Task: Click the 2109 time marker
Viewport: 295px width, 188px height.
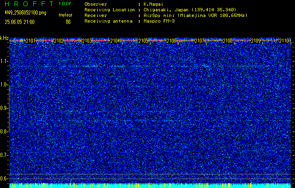Action: coord(256,41)
